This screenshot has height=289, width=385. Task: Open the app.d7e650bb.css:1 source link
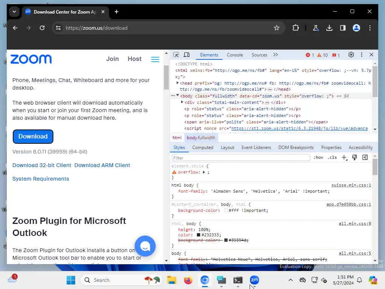349,204
